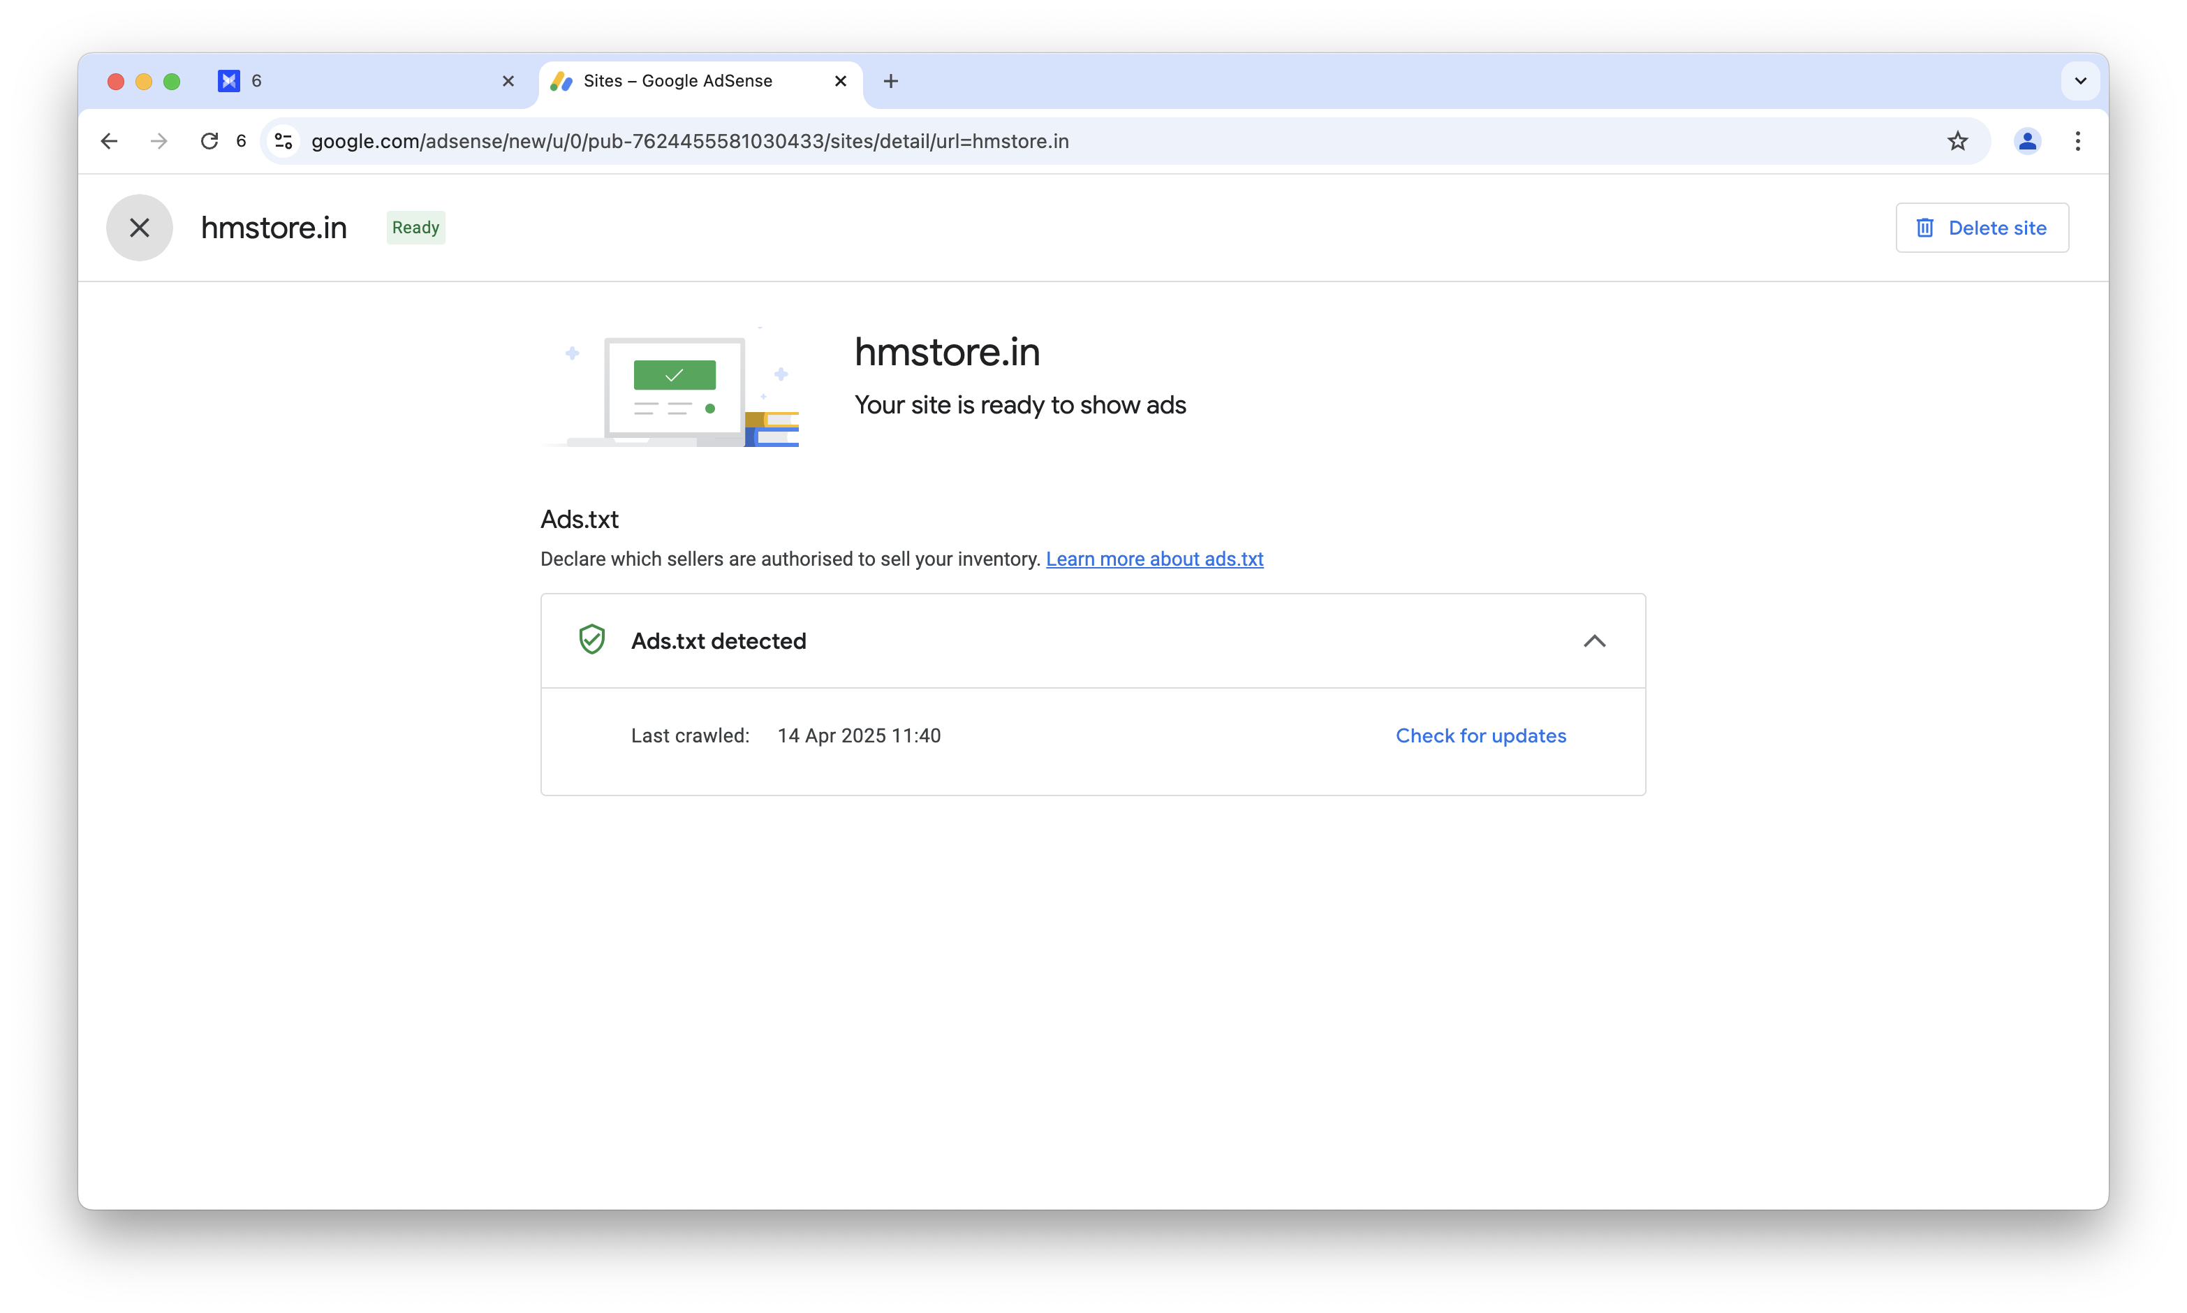The height and width of the screenshot is (1313, 2187).
Task: Open Learn more about ads.txt link
Action: coord(1154,559)
